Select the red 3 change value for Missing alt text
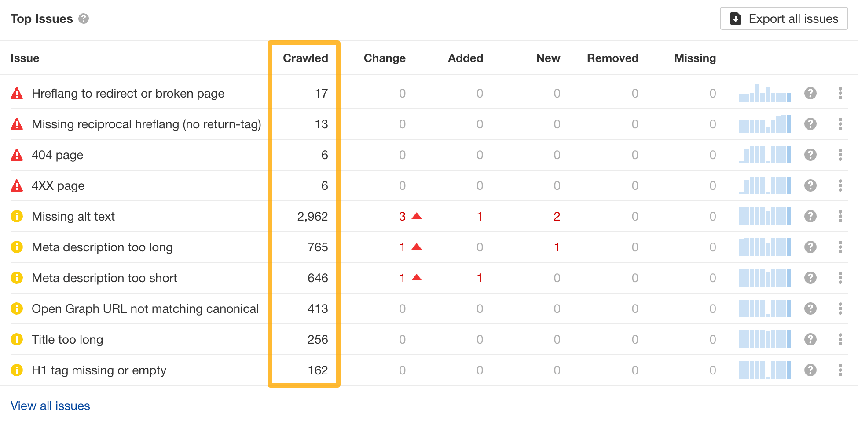This screenshot has height=421, width=858. [x=402, y=216]
